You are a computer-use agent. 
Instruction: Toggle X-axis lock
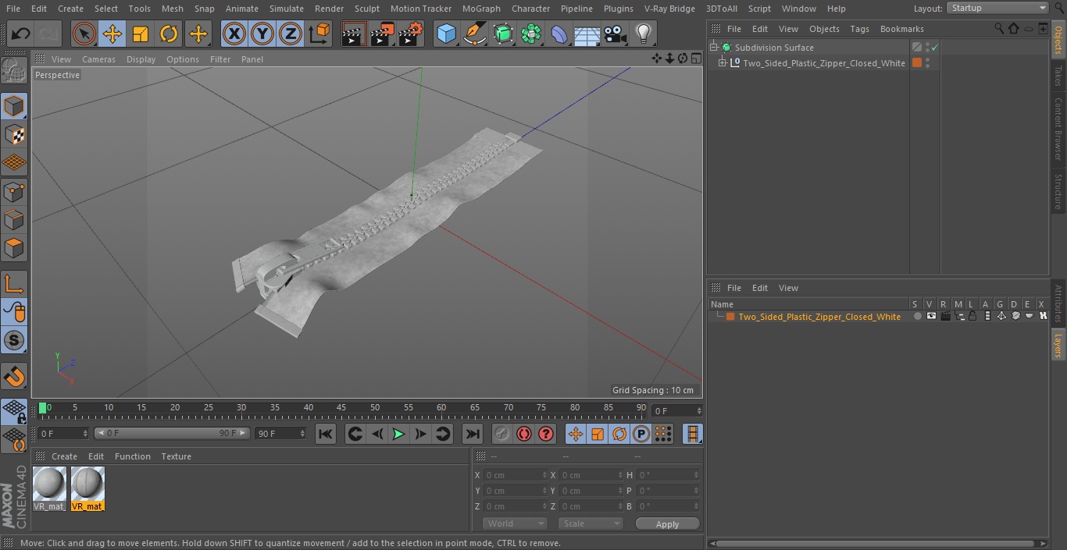pos(234,34)
